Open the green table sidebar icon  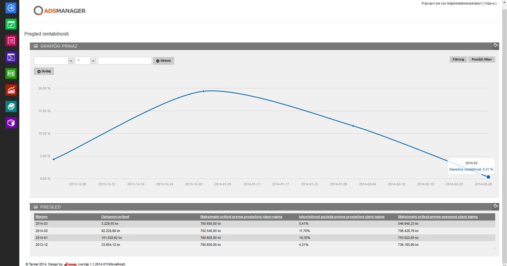[x=11, y=74]
